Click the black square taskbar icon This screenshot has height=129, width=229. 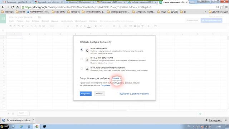tap(44, 126)
